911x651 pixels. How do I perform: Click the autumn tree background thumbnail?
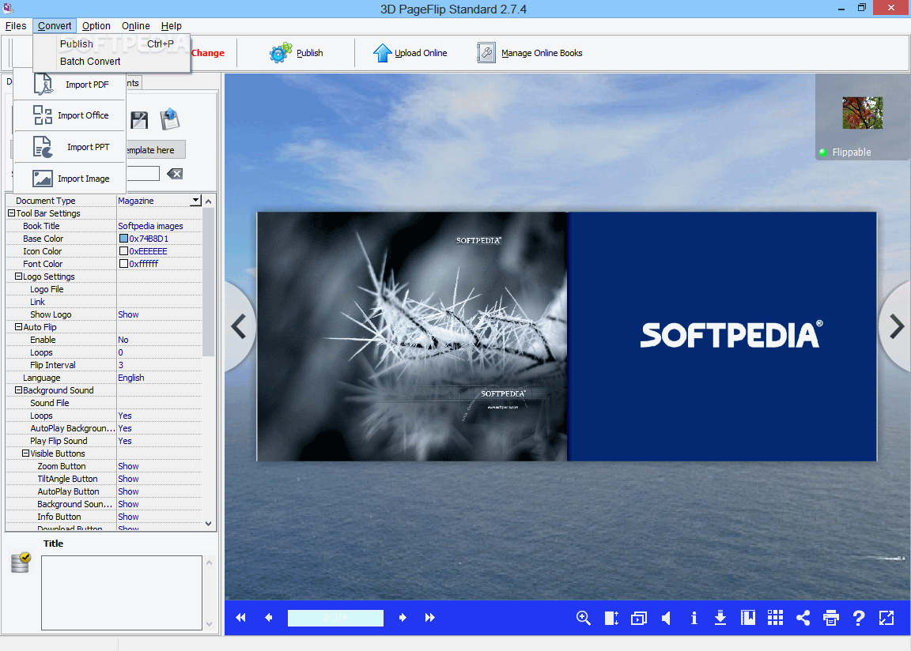pyautogui.click(x=862, y=112)
